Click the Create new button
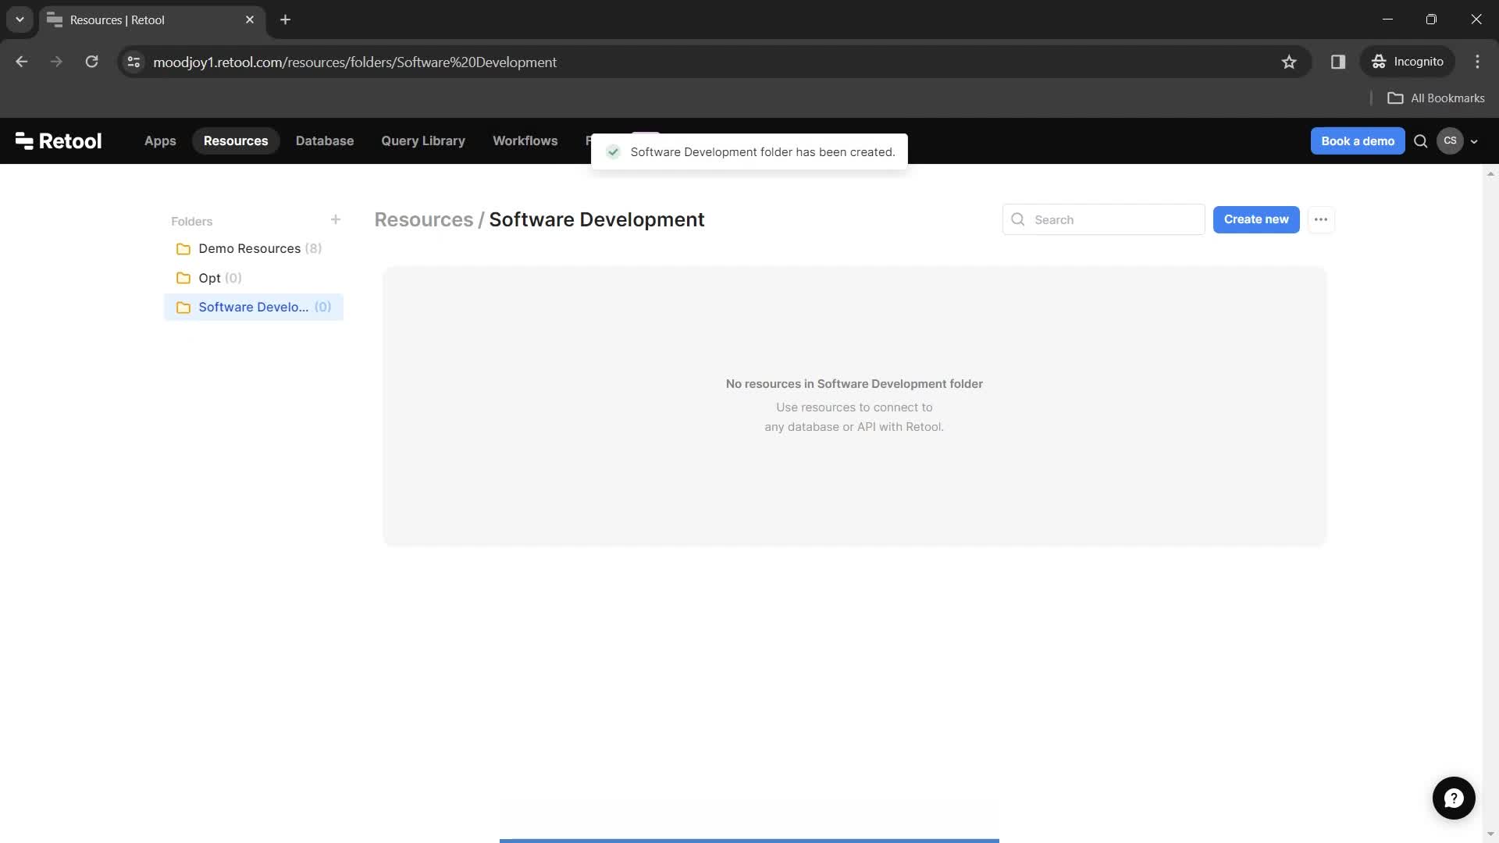 pyautogui.click(x=1256, y=219)
